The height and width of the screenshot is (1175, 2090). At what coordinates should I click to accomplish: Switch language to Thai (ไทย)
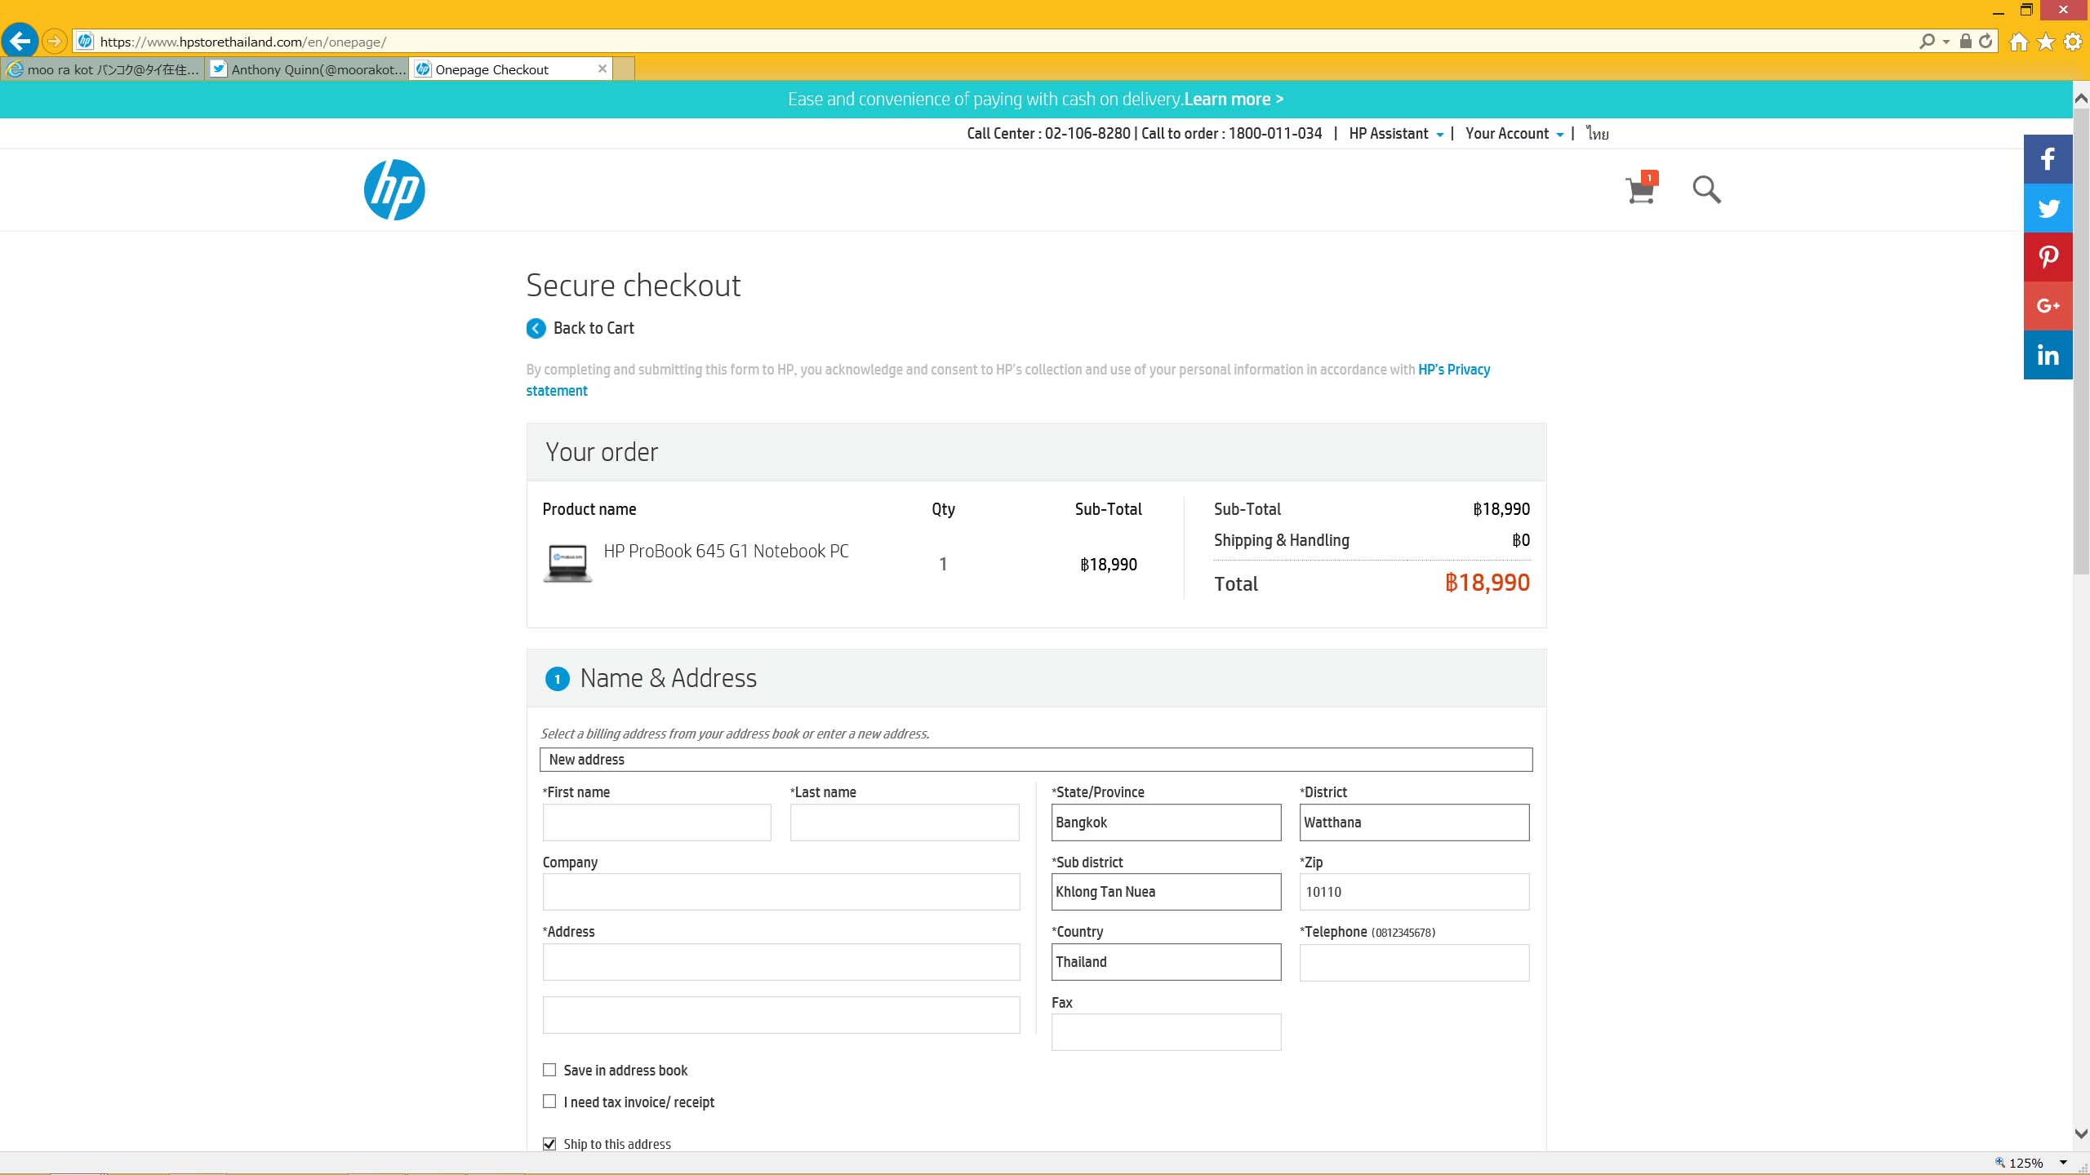1598,134
